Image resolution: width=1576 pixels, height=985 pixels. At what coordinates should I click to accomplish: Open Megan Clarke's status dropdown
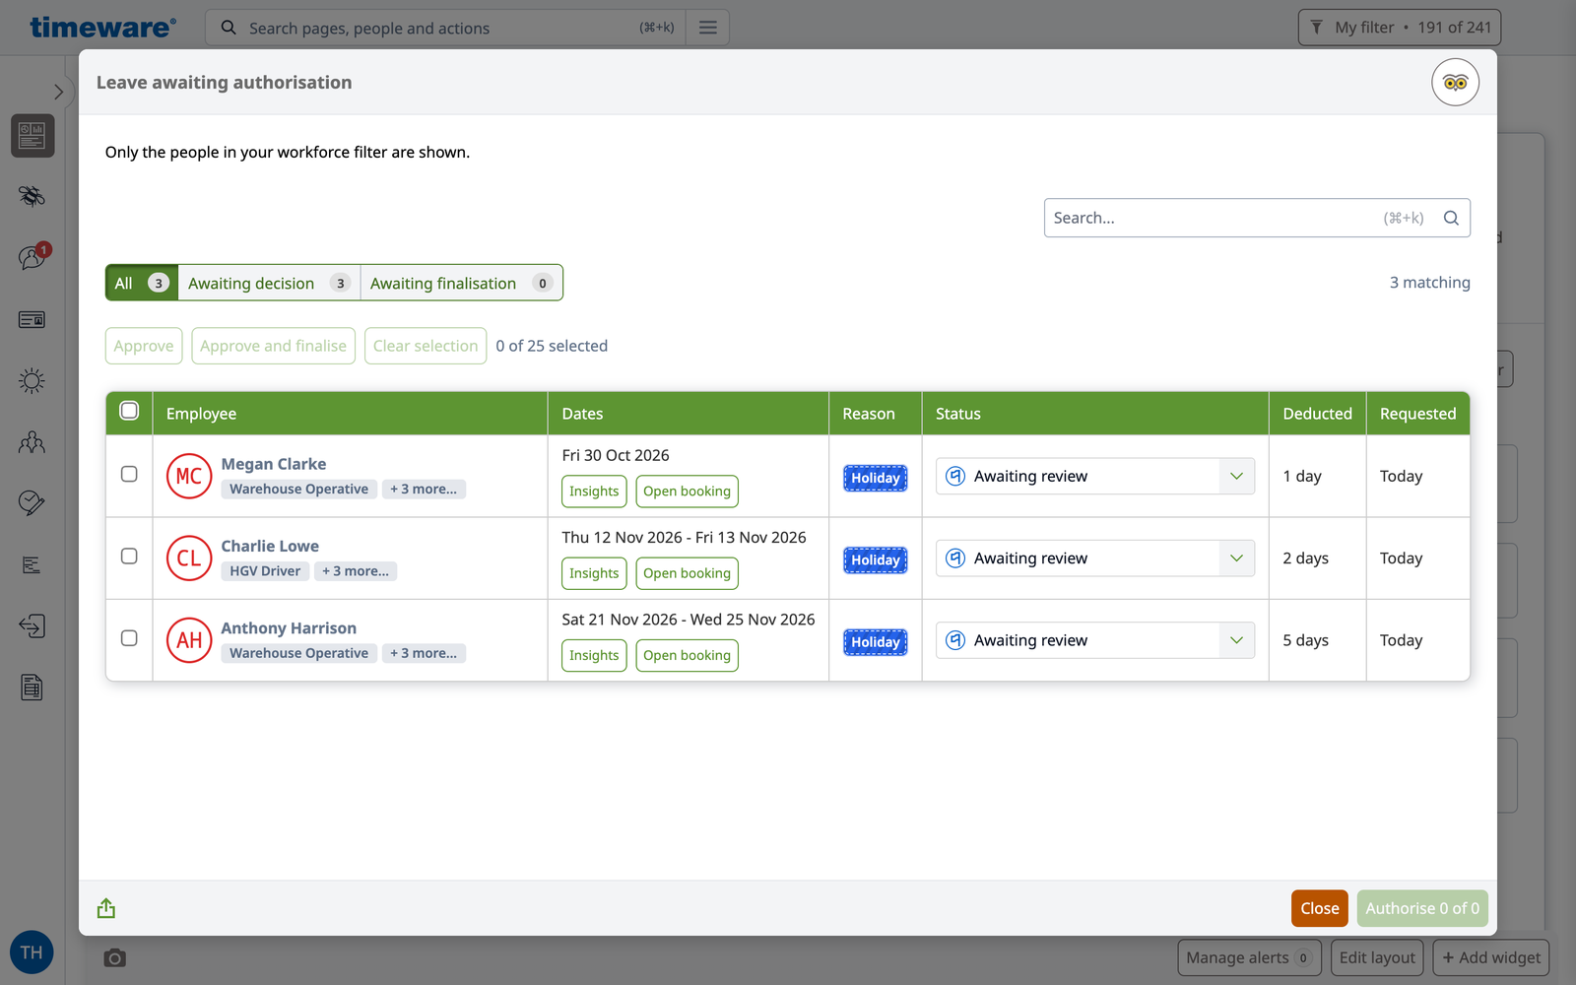coord(1095,476)
